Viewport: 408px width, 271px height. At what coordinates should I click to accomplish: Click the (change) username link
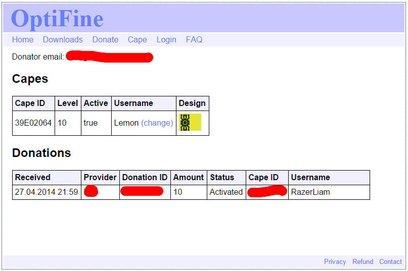(x=157, y=123)
